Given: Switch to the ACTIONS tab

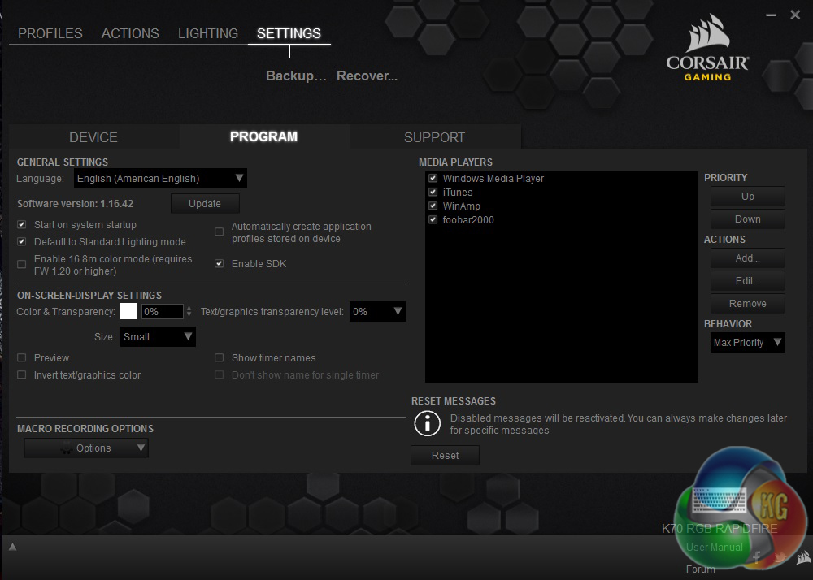Looking at the screenshot, I should pos(130,33).
